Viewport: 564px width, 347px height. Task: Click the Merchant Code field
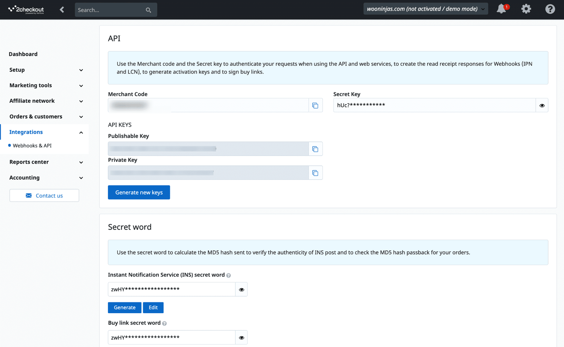tap(208, 105)
